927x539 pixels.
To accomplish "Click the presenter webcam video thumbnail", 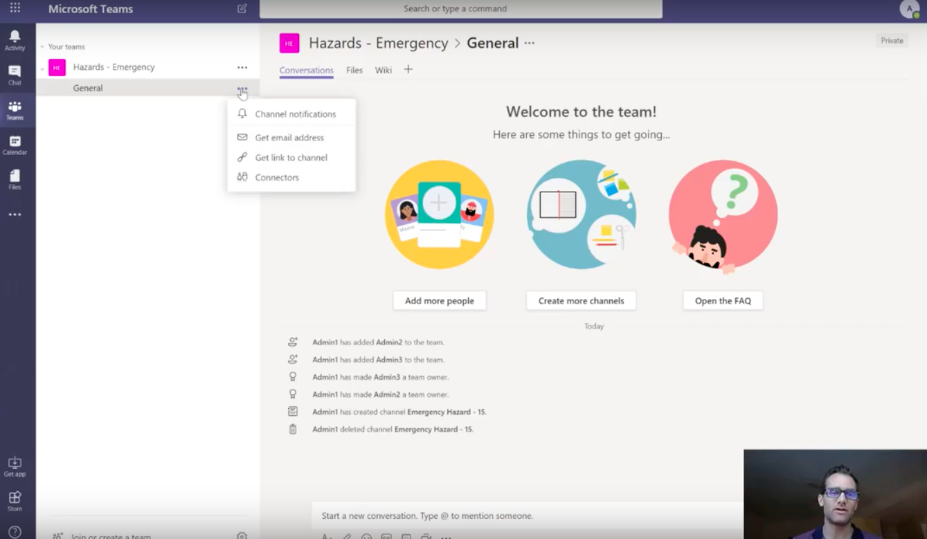I will point(835,495).
